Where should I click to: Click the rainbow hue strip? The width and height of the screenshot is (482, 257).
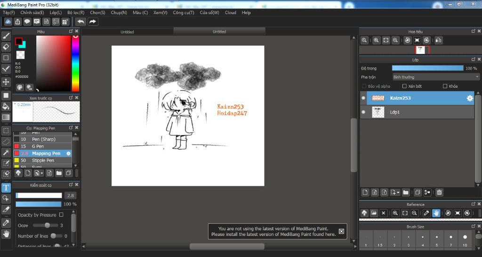coord(76,63)
